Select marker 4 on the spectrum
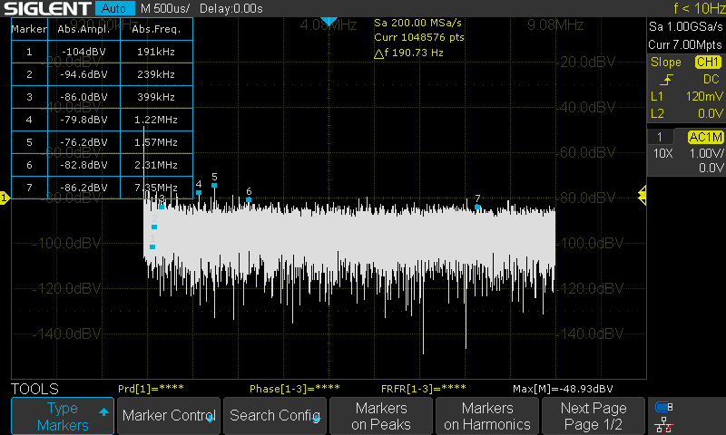The image size is (726, 435). pyautogui.click(x=199, y=192)
